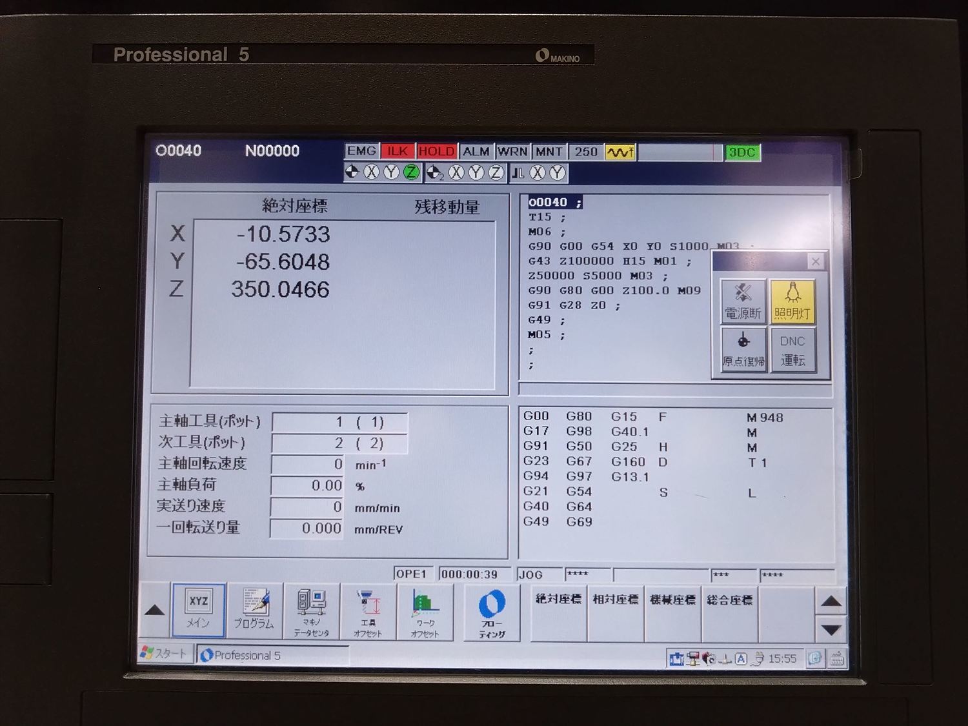Close the small popup panel
This screenshot has width=968, height=726.
816,261
